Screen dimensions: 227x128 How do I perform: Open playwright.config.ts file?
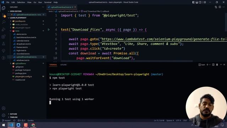(24, 76)
